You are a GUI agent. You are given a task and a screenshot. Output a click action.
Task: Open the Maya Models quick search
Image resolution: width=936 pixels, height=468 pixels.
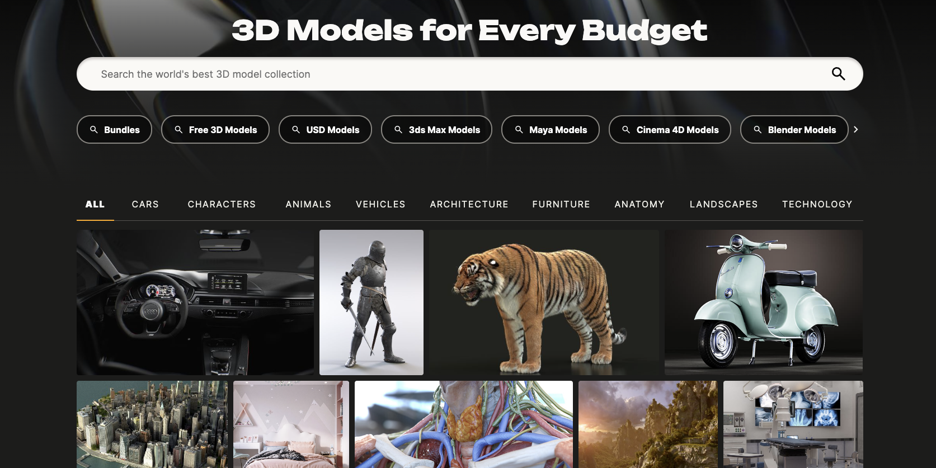point(550,130)
